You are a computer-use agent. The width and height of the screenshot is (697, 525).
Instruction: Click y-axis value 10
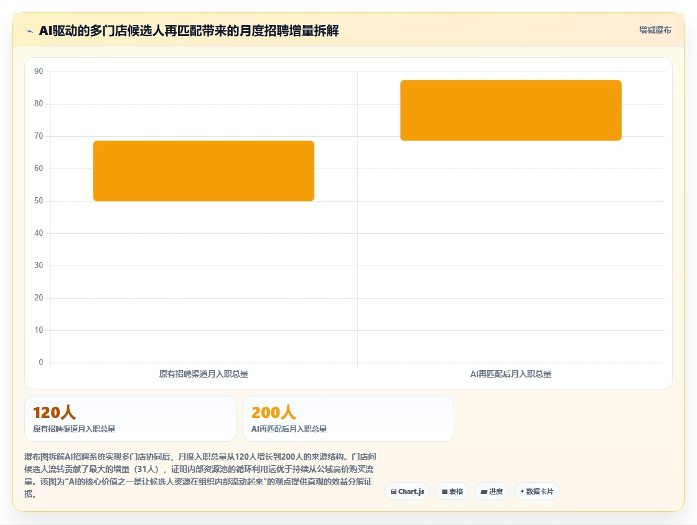(39, 330)
